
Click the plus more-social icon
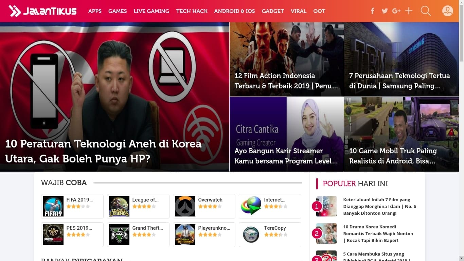[409, 11]
